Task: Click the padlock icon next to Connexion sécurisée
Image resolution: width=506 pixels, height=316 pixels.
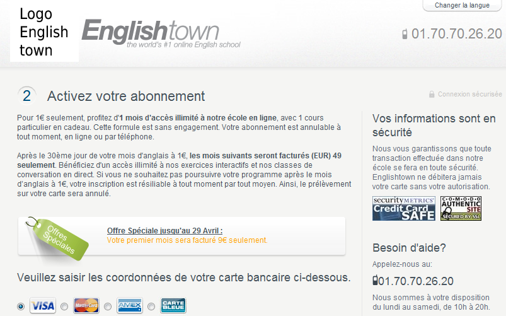Action: click(432, 94)
